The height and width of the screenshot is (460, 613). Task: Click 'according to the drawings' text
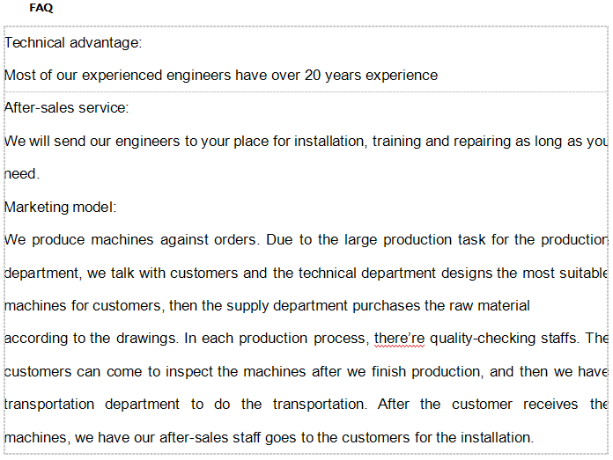pyautogui.click(x=92, y=338)
